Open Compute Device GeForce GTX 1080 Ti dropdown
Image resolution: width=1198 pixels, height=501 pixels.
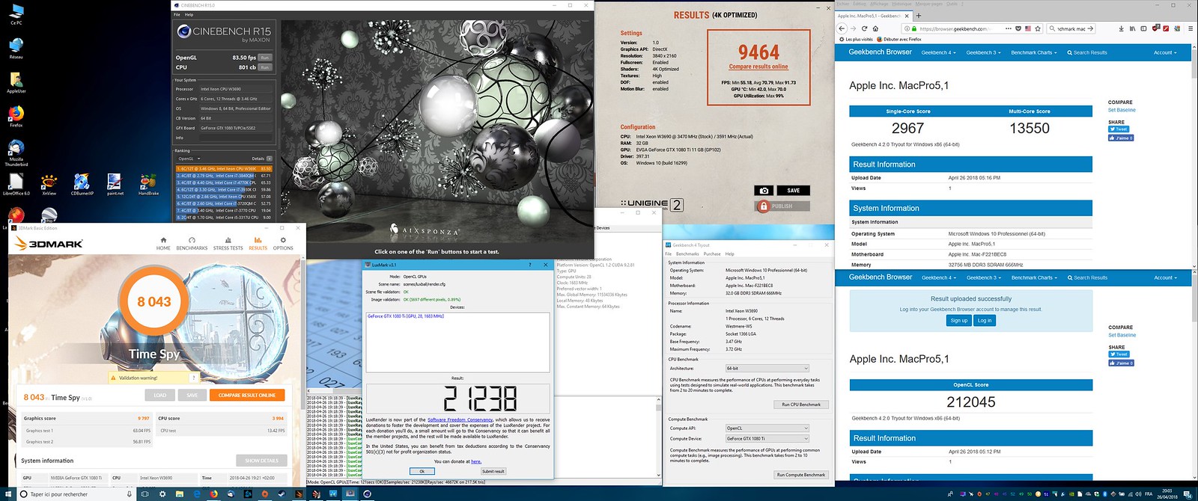767,438
